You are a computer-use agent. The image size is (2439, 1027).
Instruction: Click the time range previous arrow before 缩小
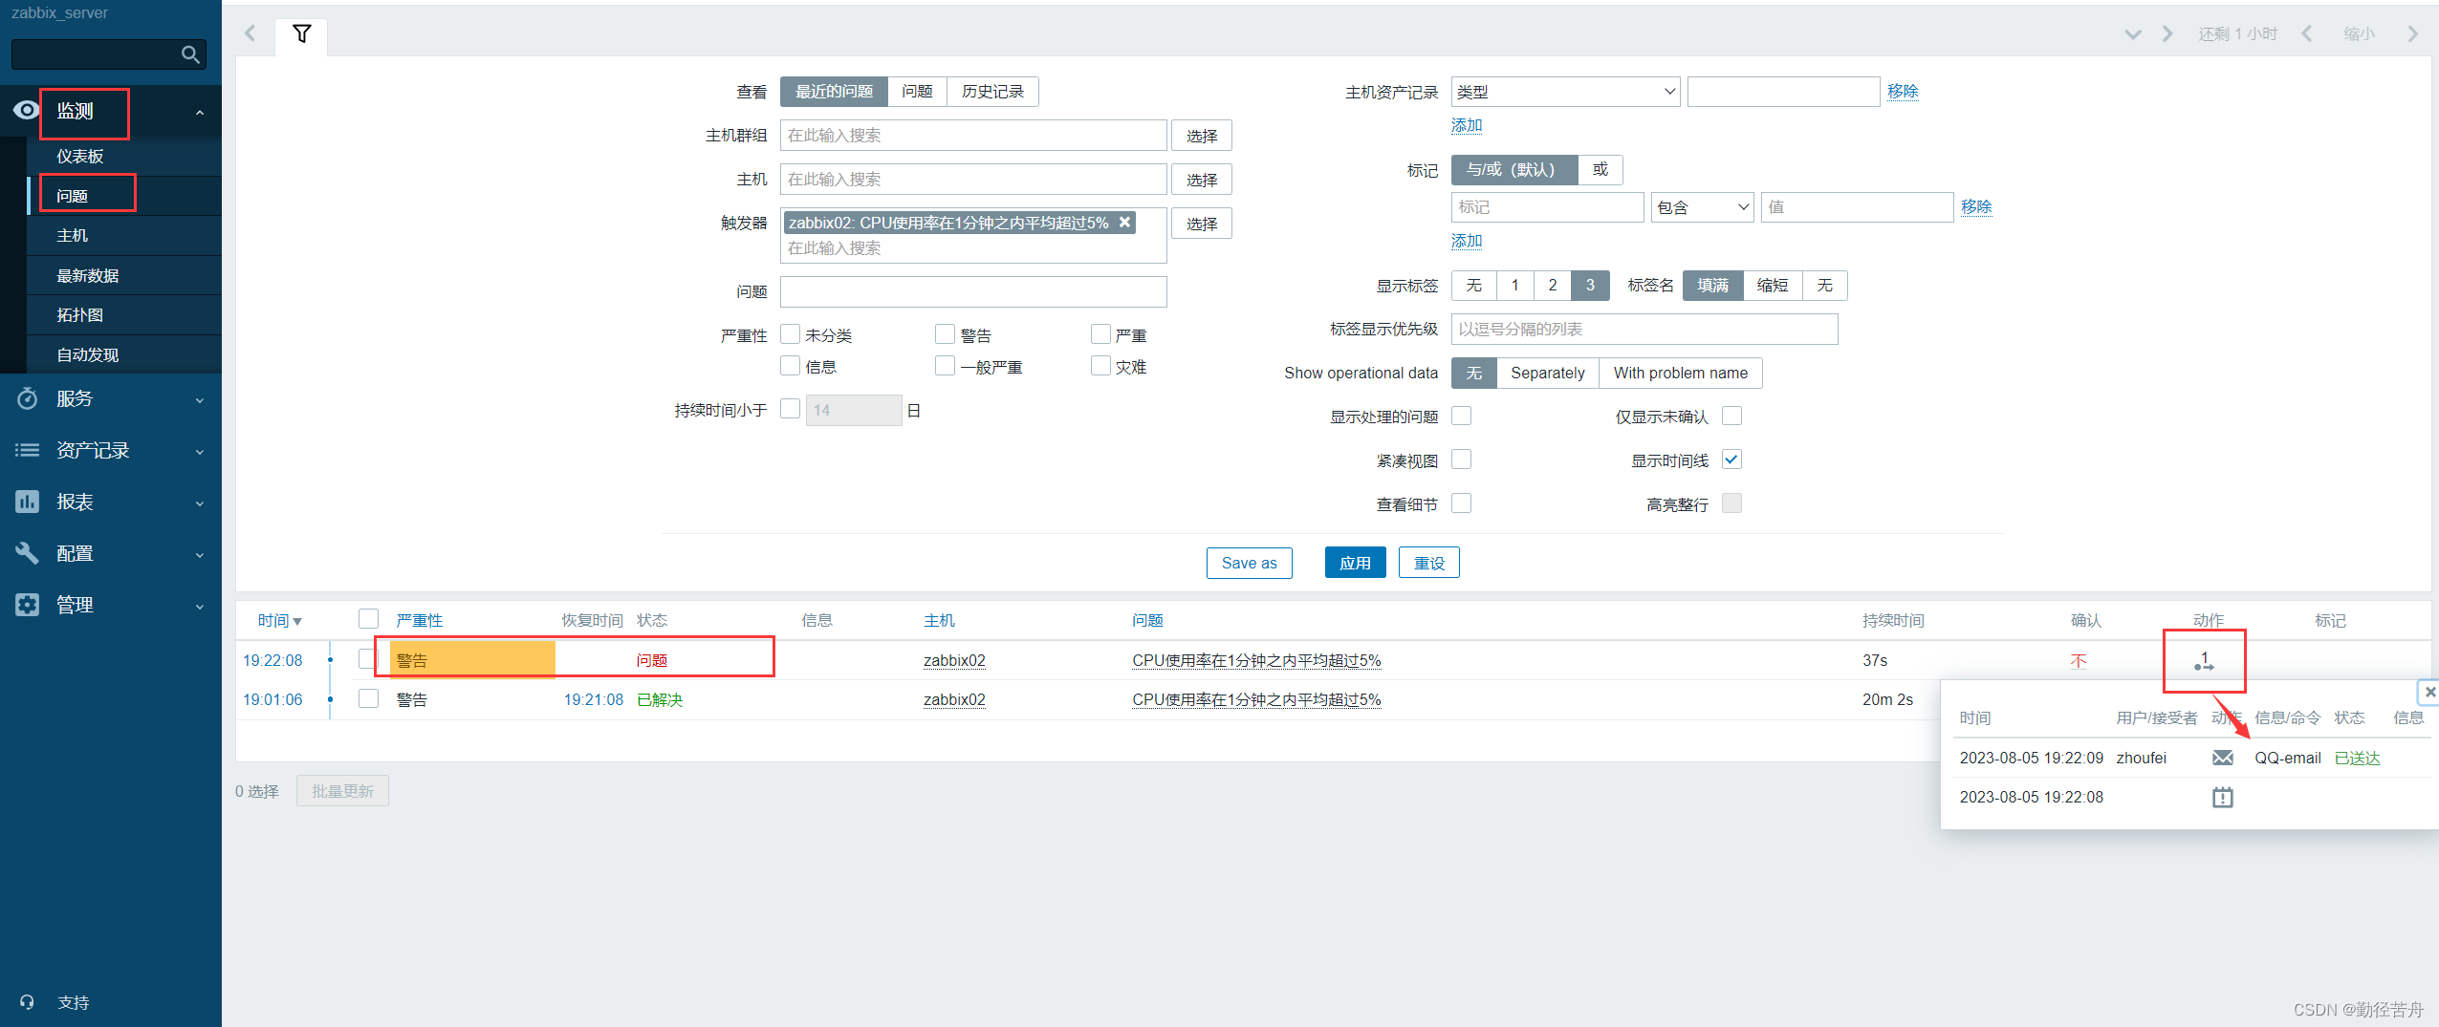click(2307, 33)
